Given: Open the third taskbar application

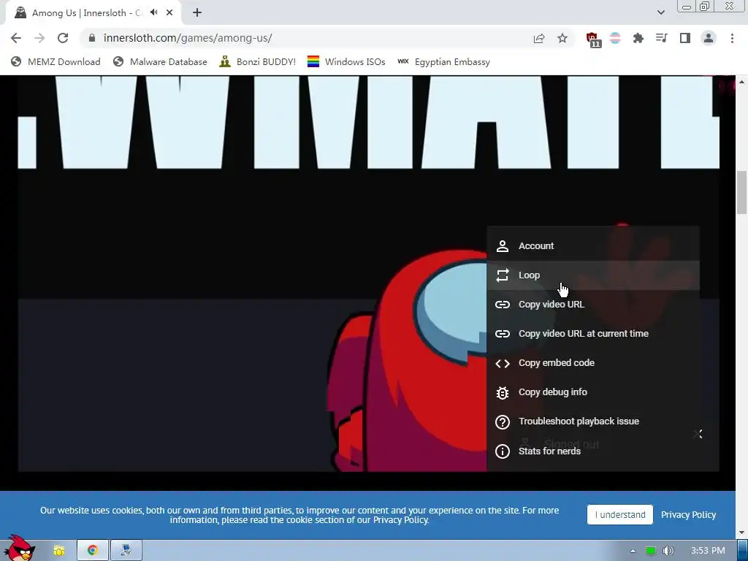Looking at the screenshot, I should pos(126,551).
